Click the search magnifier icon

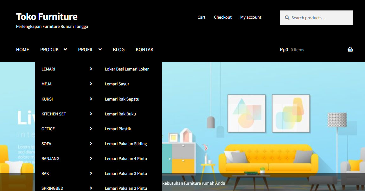click(287, 17)
